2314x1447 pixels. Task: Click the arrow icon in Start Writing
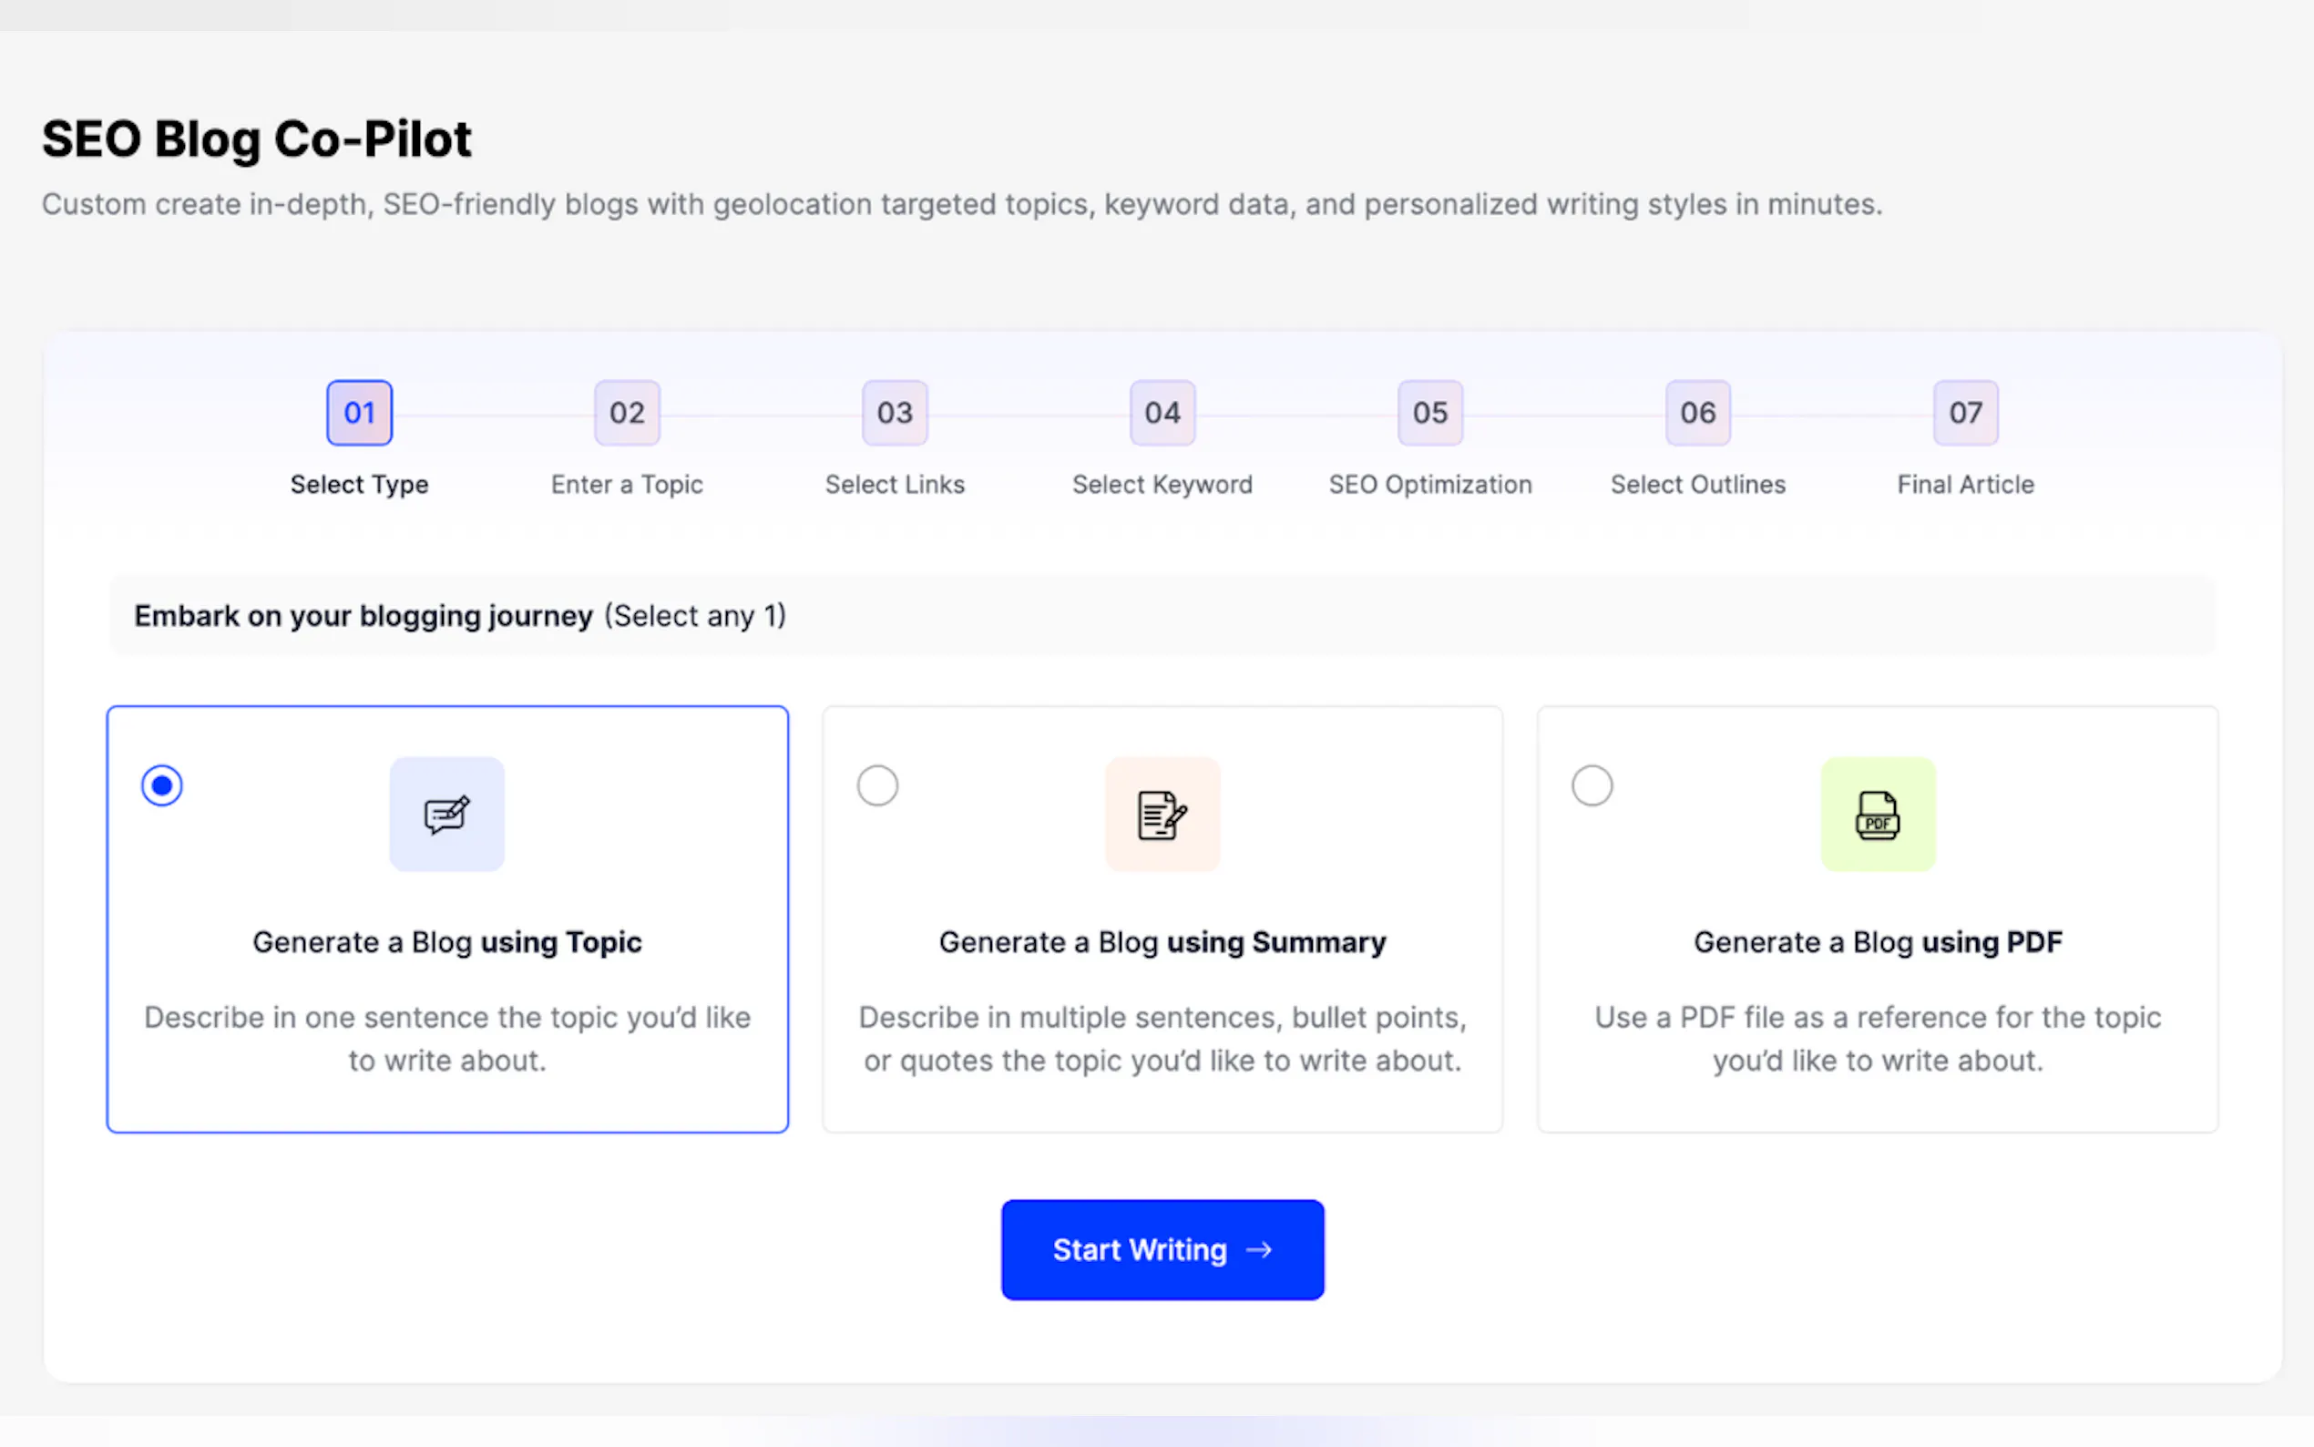pyautogui.click(x=1260, y=1250)
